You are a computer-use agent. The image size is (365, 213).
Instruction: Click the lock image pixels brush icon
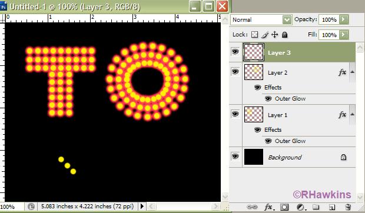point(265,35)
